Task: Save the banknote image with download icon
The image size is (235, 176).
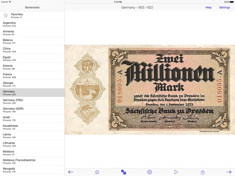Action: tap(203, 172)
